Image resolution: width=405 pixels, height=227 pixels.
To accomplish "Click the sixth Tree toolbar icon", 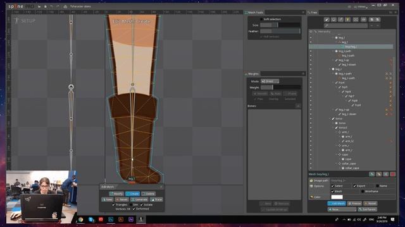I will coord(363,20).
